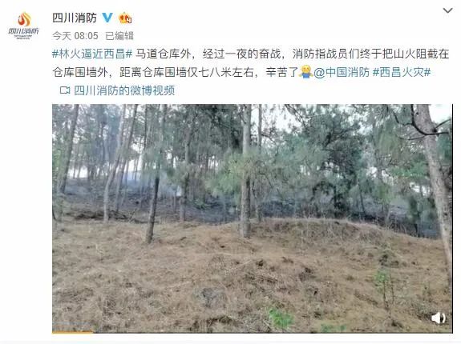Viewport: 461px width, 344px height.
Task: View edit history via 已编辑 label
Action: [x=119, y=36]
